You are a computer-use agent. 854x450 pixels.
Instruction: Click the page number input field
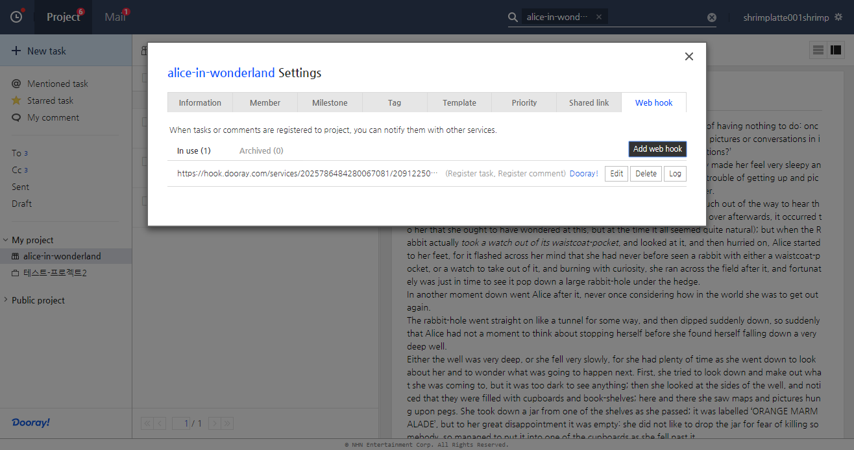coord(181,423)
